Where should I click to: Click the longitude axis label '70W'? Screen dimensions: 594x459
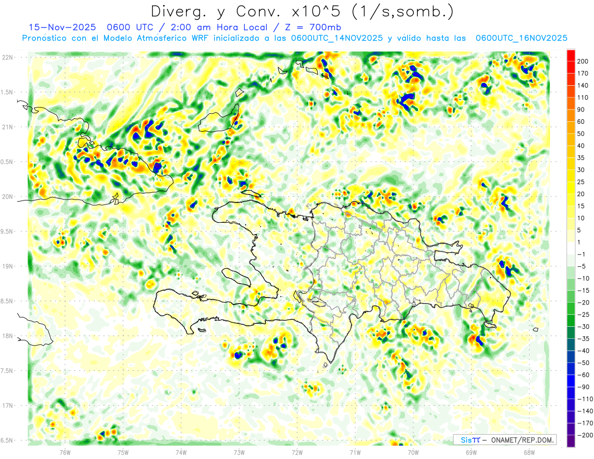pos(413,453)
